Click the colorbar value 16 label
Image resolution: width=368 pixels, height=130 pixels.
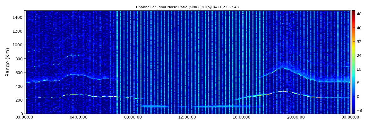[359, 69]
